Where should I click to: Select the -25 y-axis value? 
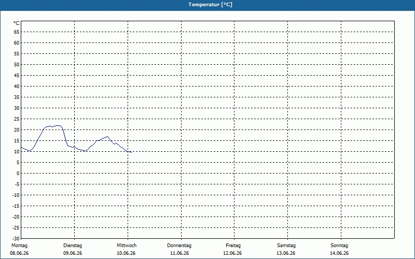[x=16, y=227]
